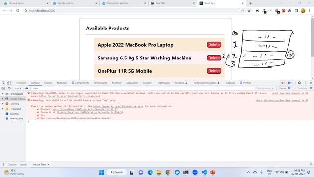
Task: Delete the Samsung Washing Machine product
Action: pyautogui.click(x=214, y=58)
